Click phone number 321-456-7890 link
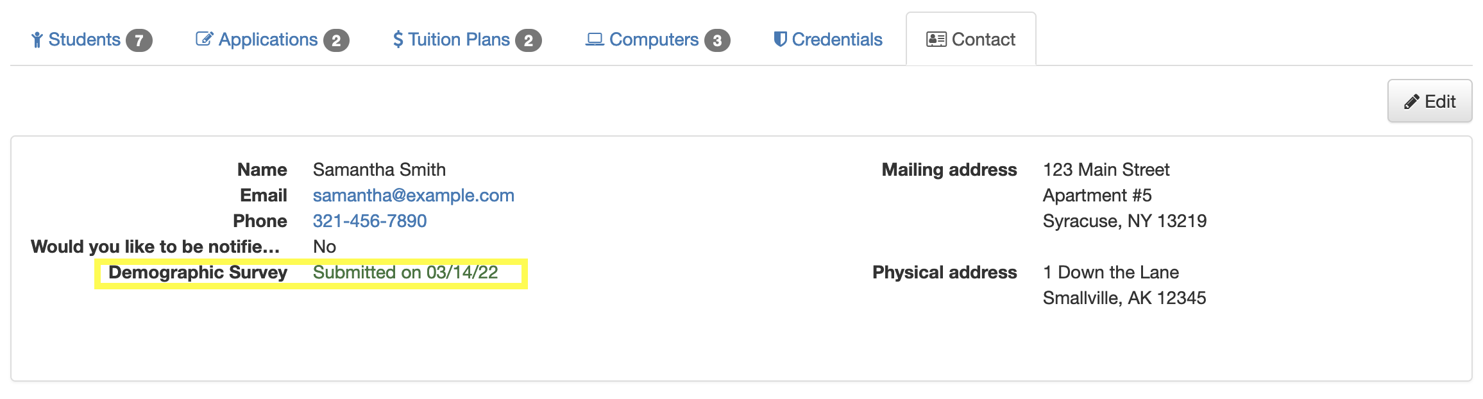Viewport: 1483px width, 399px height. coord(369,221)
